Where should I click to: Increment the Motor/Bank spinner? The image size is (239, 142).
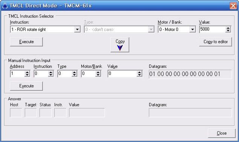point(98,72)
